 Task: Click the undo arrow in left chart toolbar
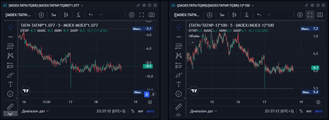[91, 15]
